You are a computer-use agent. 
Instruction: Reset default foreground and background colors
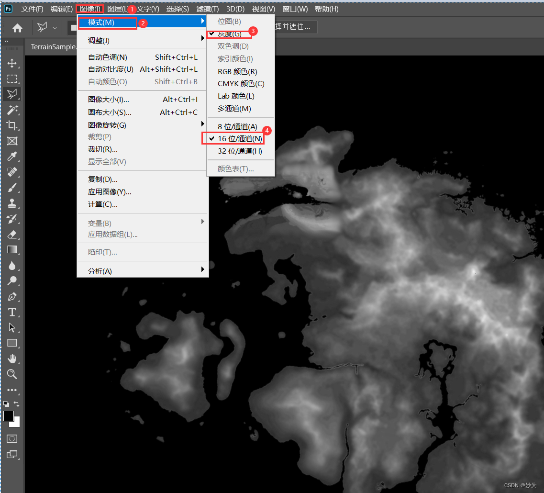tap(6, 404)
